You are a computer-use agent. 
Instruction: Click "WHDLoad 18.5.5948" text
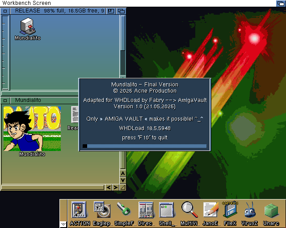pyautogui.click(x=145, y=128)
